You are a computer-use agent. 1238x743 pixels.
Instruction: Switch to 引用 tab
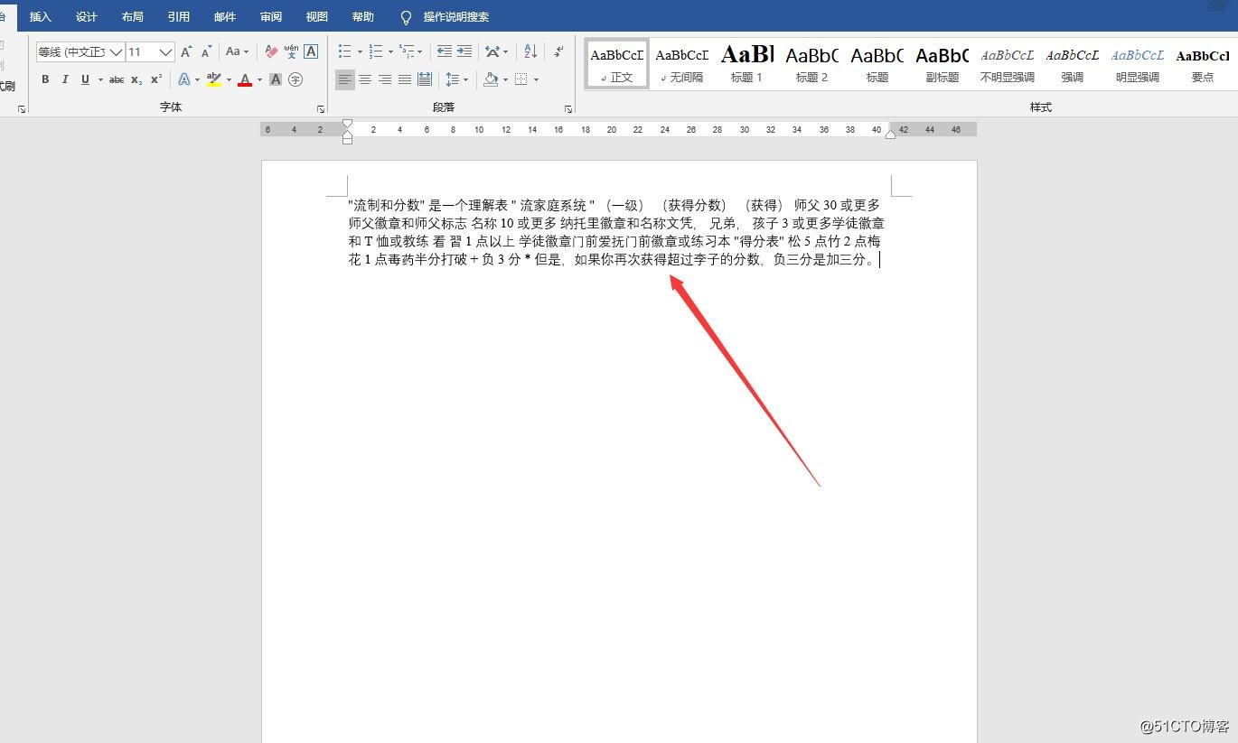pos(179,17)
